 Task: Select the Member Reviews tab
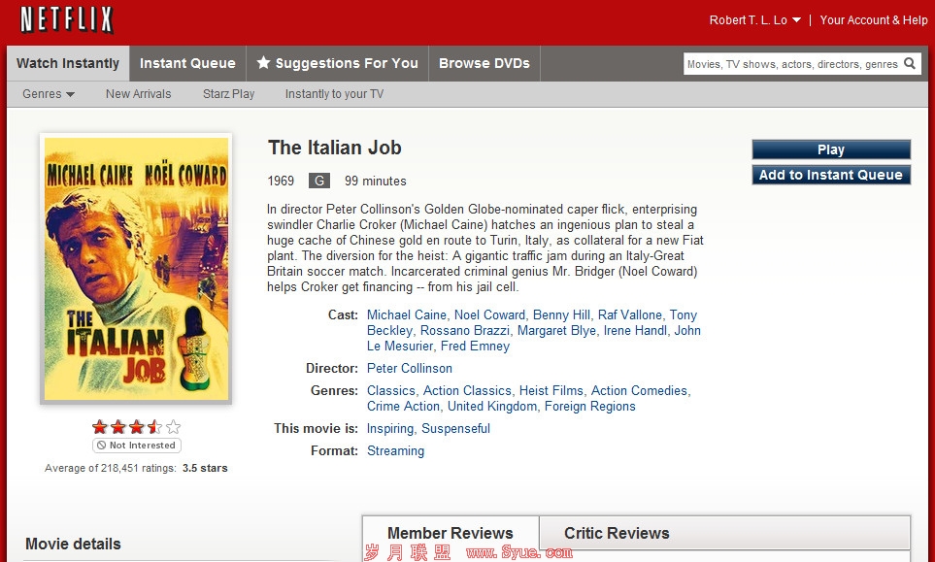(451, 533)
